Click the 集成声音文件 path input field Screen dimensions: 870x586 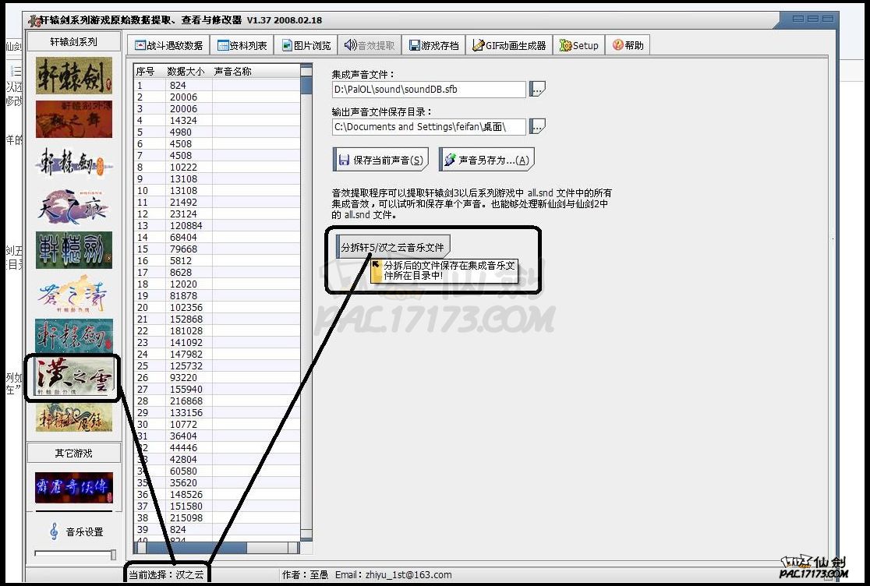tap(429, 90)
